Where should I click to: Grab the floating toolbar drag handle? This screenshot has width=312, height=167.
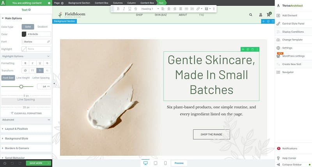coord(112,9)
